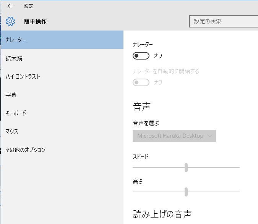Focus the 設定の検索 search box

223,21
